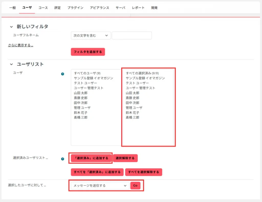Select ユーザー 管理テスト in selected users list
The height and width of the screenshot is (202, 262).
140,88
